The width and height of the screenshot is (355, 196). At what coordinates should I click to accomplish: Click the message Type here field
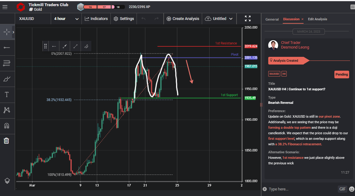pyautogui.click(x=302, y=189)
